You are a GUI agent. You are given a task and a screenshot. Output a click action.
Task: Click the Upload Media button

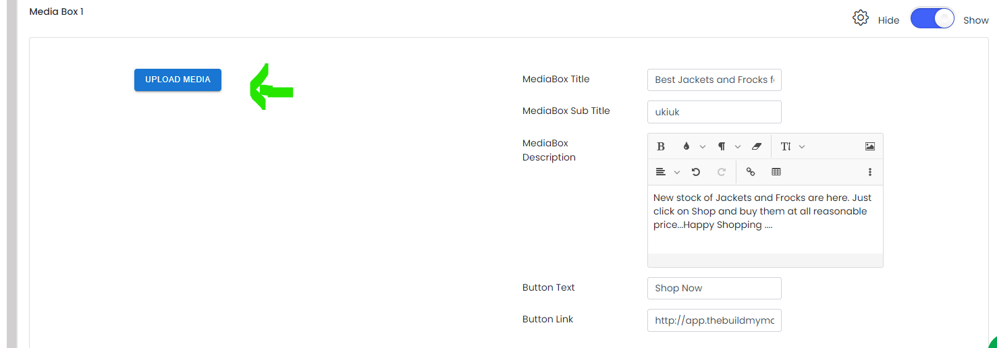point(178,80)
